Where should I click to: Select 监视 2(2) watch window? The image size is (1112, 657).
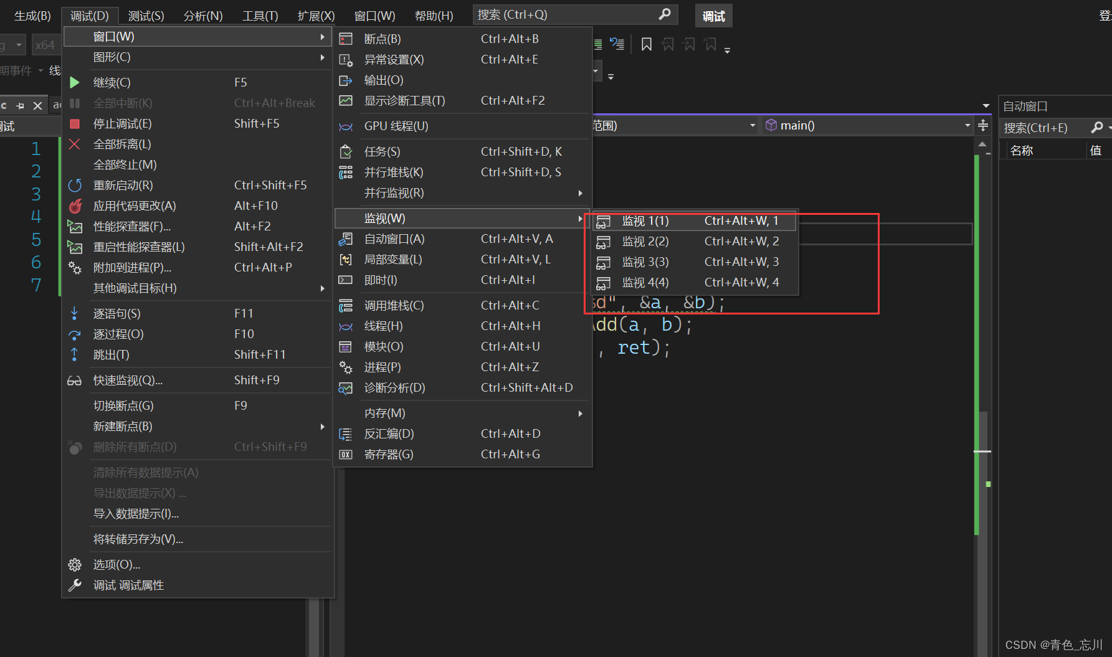coord(695,241)
